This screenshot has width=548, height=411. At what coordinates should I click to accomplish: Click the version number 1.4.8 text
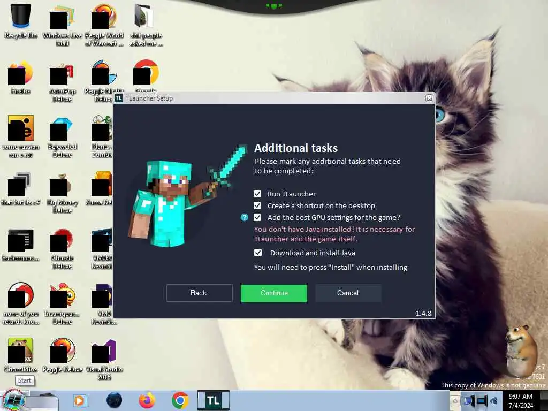pyautogui.click(x=423, y=313)
